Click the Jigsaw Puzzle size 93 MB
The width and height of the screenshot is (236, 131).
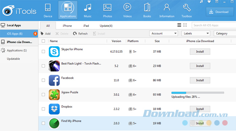pyautogui.click(x=157, y=95)
